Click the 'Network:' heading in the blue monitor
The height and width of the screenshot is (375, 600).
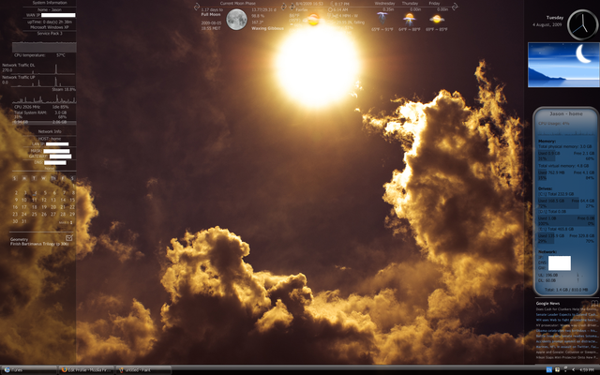point(547,252)
